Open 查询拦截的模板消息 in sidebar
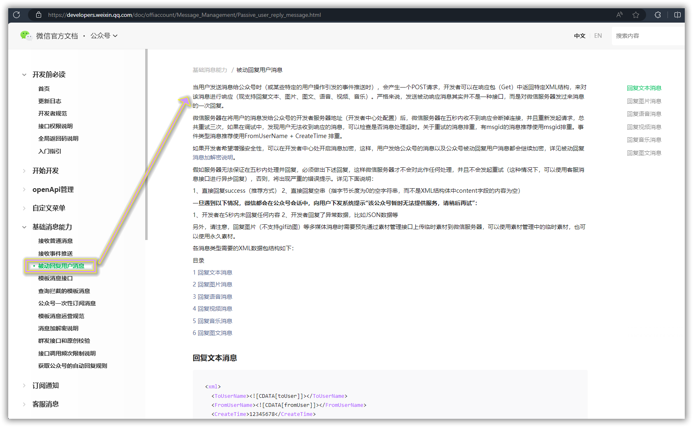Image resolution: width=693 pixels, height=427 pixels. tap(64, 291)
